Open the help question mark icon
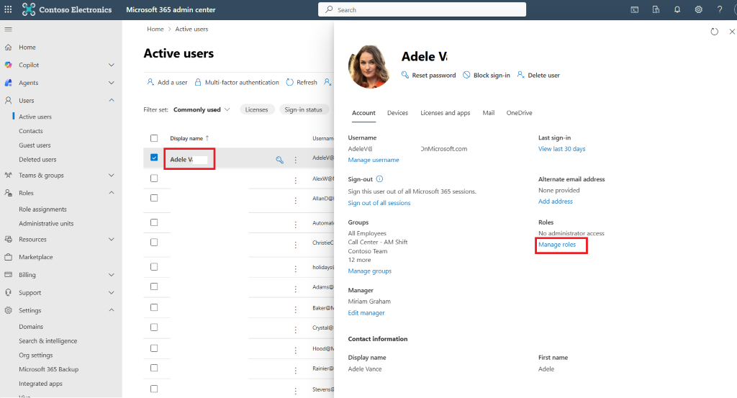737x398 pixels. [x=720, y=9]
